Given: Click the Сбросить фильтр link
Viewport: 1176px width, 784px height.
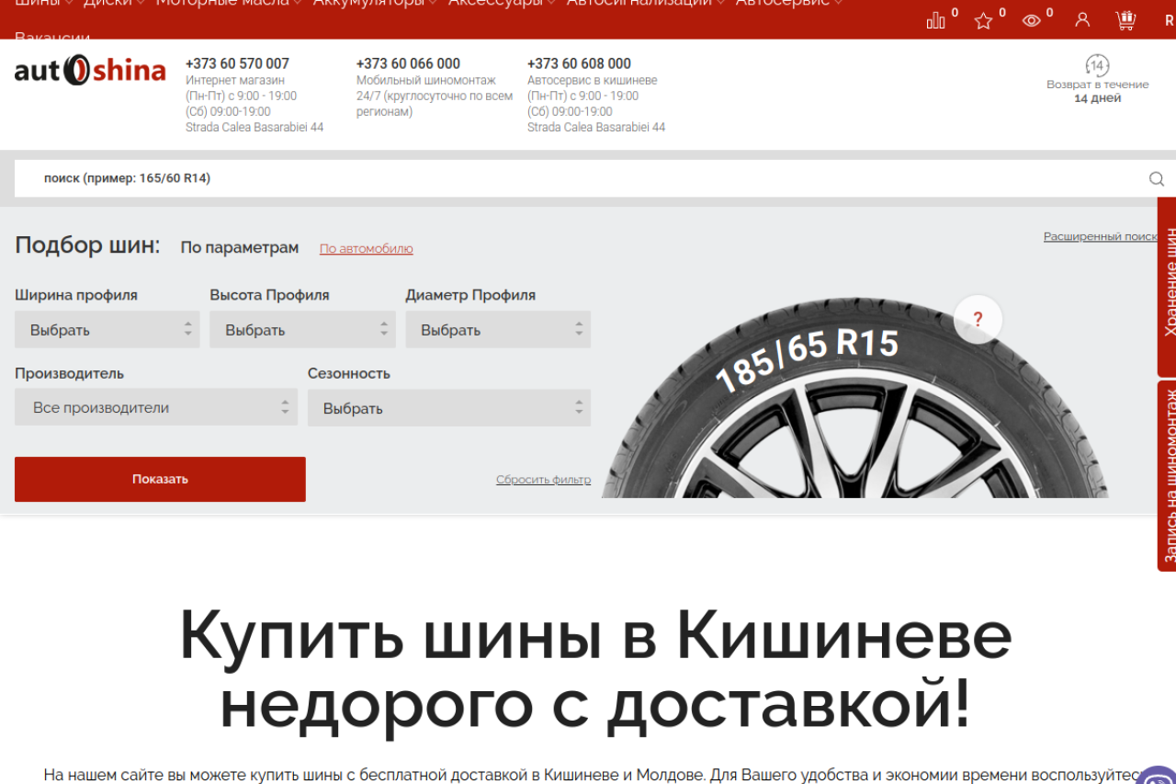Looking at the screenshot, I should tap(543, 480).
